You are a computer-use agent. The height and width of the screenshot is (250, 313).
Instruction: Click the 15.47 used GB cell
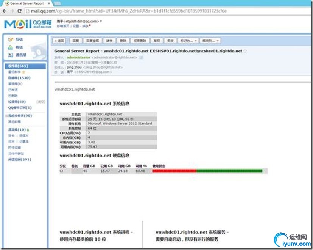[105, 171]
